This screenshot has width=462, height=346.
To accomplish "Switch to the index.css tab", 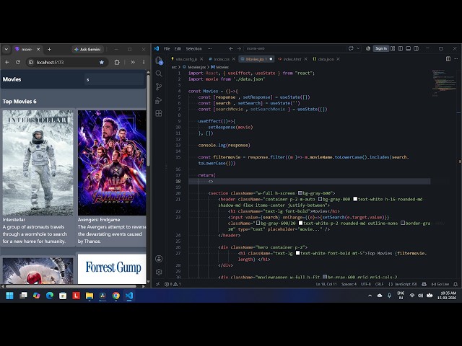I will (222, 59).
